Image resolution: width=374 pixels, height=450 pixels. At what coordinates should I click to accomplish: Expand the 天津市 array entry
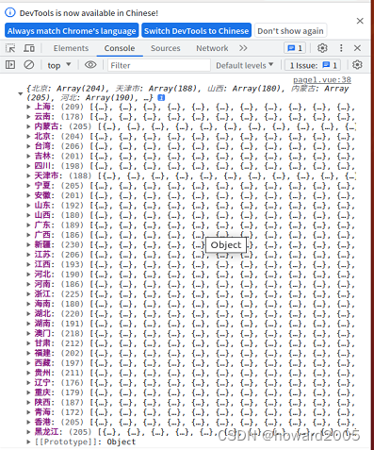coord(28,175)
